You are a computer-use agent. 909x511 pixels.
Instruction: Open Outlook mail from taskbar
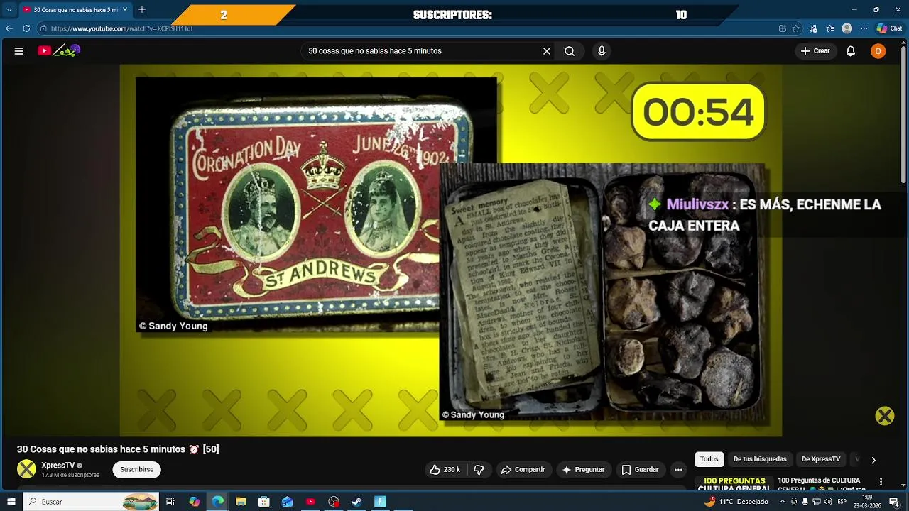coord(287,502)
